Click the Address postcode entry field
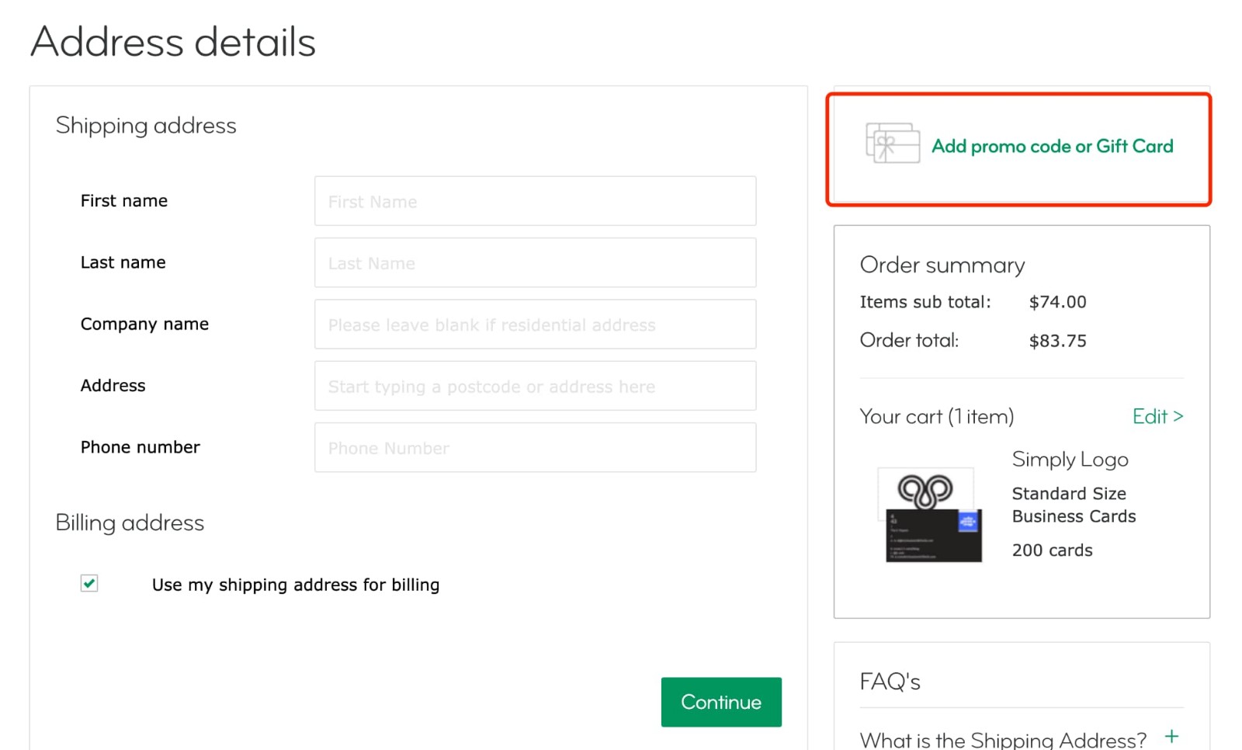Screen dimensions: 1242x750 (x=535, y=386)
